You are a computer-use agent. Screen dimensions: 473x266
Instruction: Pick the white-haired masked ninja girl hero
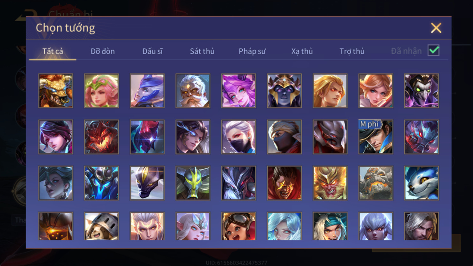[239, 137]
